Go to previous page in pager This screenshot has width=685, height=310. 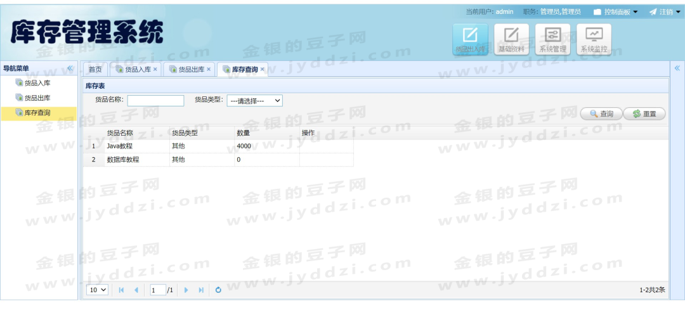coord(136,290)
